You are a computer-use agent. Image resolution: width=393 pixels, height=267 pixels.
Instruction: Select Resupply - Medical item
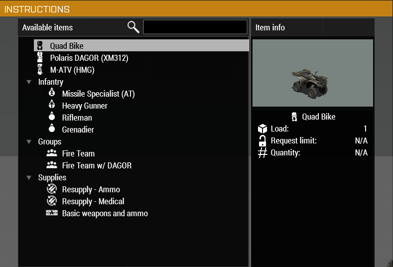(93, 201)
